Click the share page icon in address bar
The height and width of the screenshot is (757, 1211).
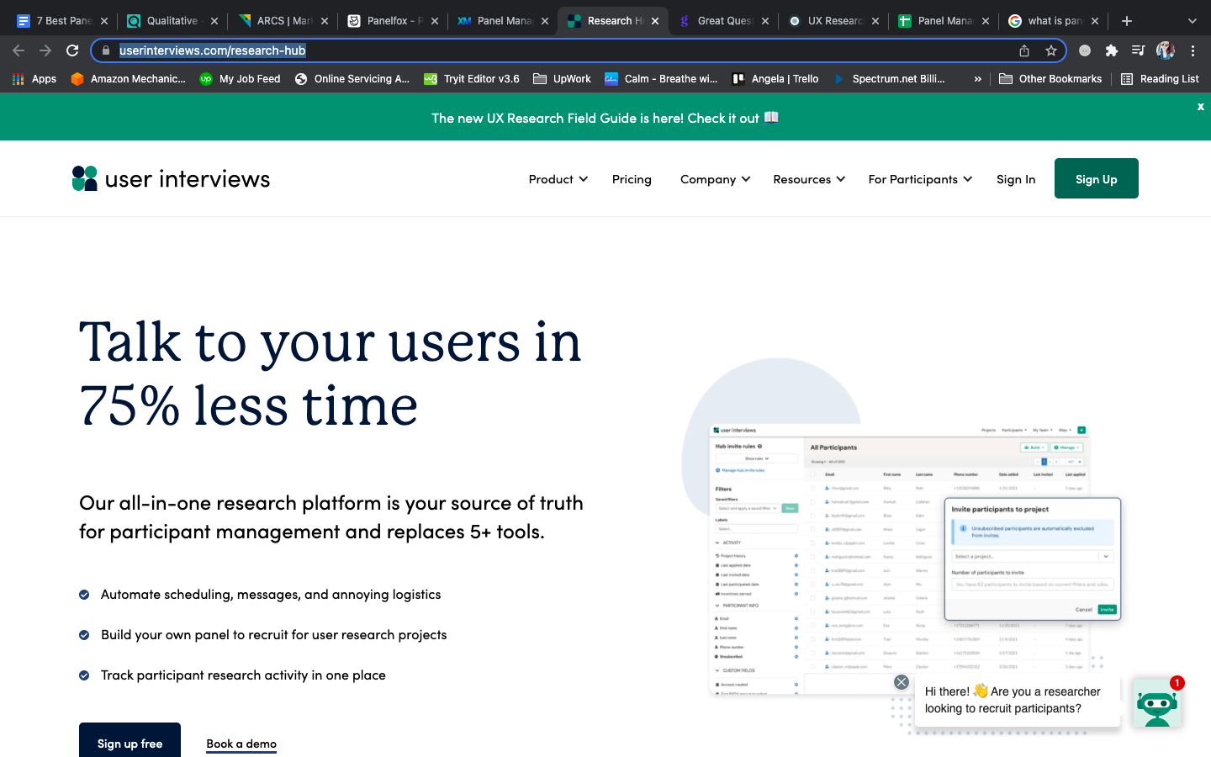[1024, 50]
